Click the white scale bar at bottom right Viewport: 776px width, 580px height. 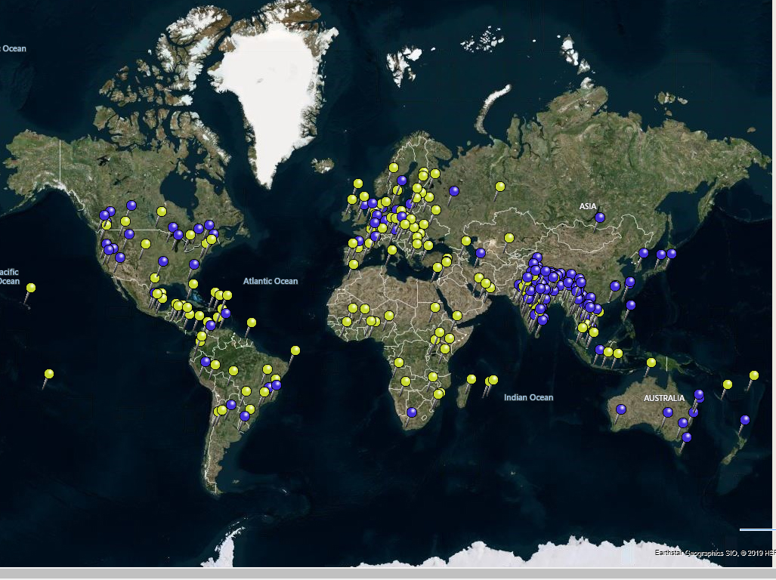point(757,530)
